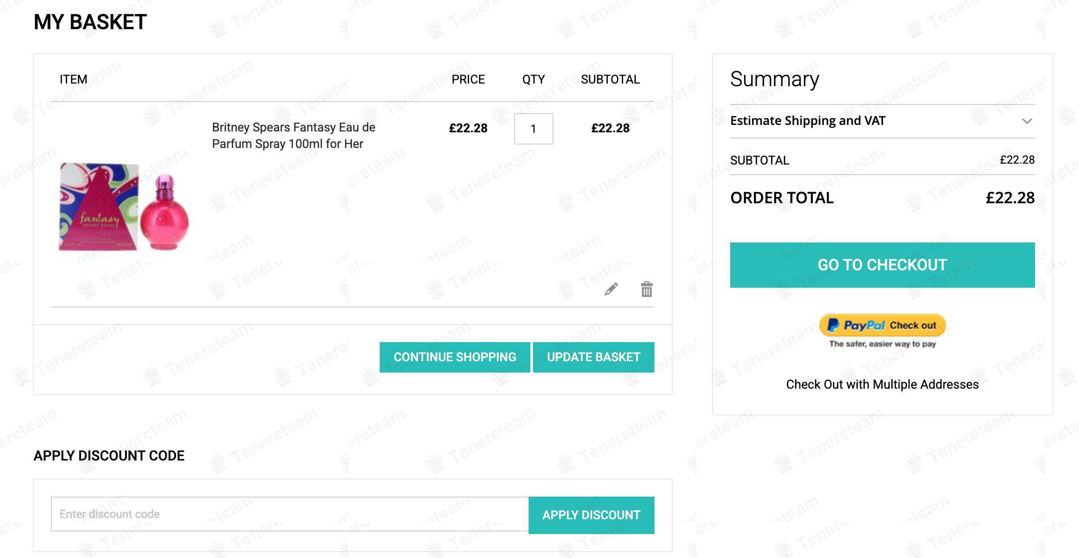The height and width of the screenshot is (558, 1079).
Task: Click the MY BASKET page title
Action: coord(90,22)
